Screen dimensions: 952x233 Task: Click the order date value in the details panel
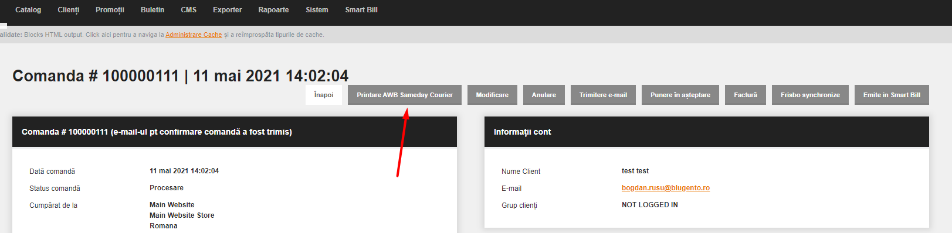(x=184, y=171)
